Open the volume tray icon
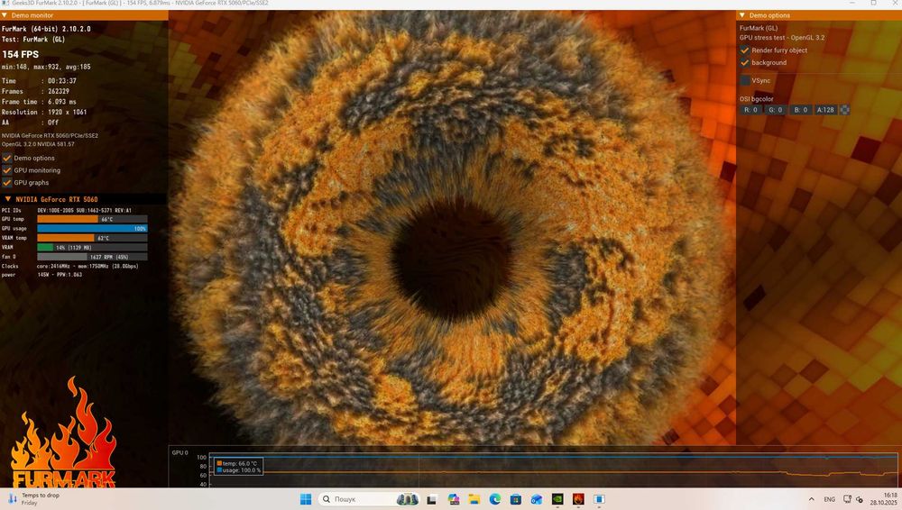Viewport: 902px width, 510px height. [x=860, y=499]
